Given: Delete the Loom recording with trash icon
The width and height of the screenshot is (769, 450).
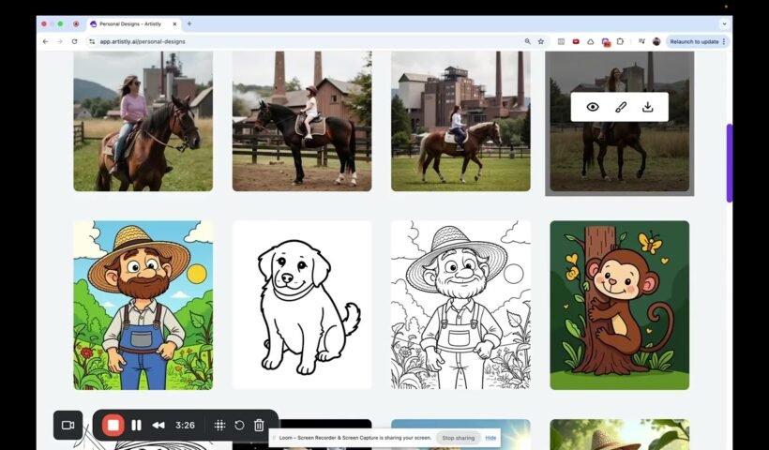Looking at the screenshot, I should point(259,425).
